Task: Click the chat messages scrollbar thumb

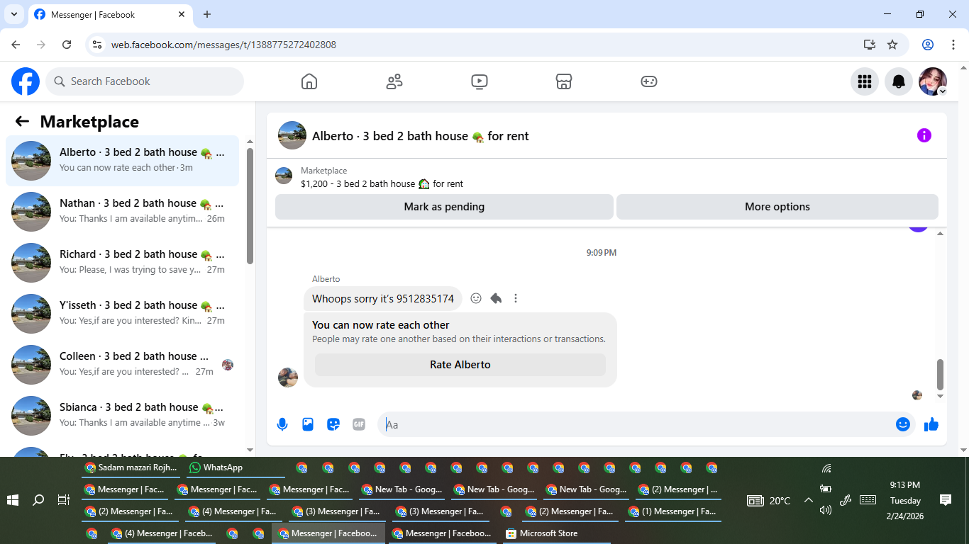Action: click(x=941, y=374)
